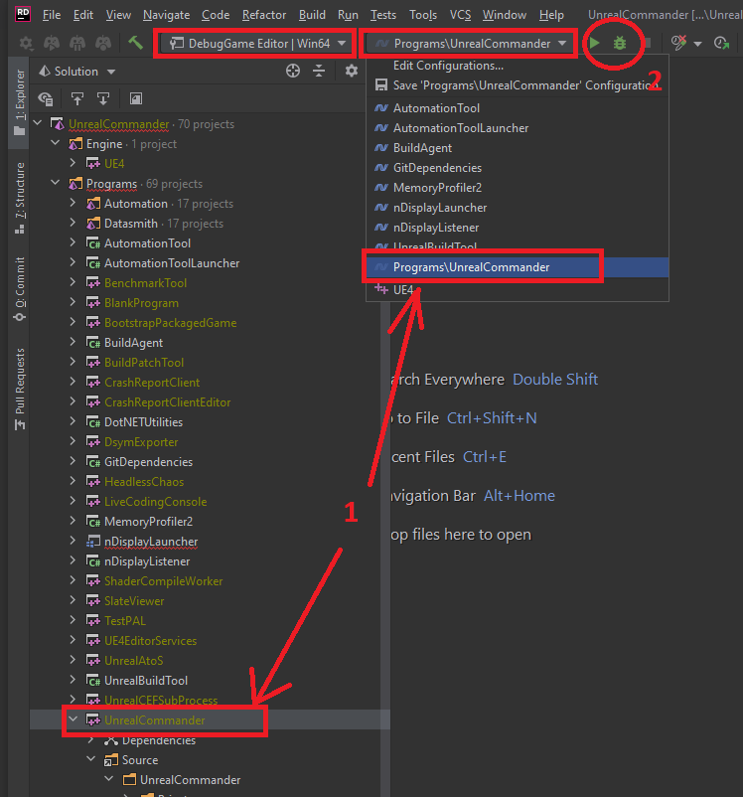Click the dark Stop button beside the Debug icon

[647, 43]
